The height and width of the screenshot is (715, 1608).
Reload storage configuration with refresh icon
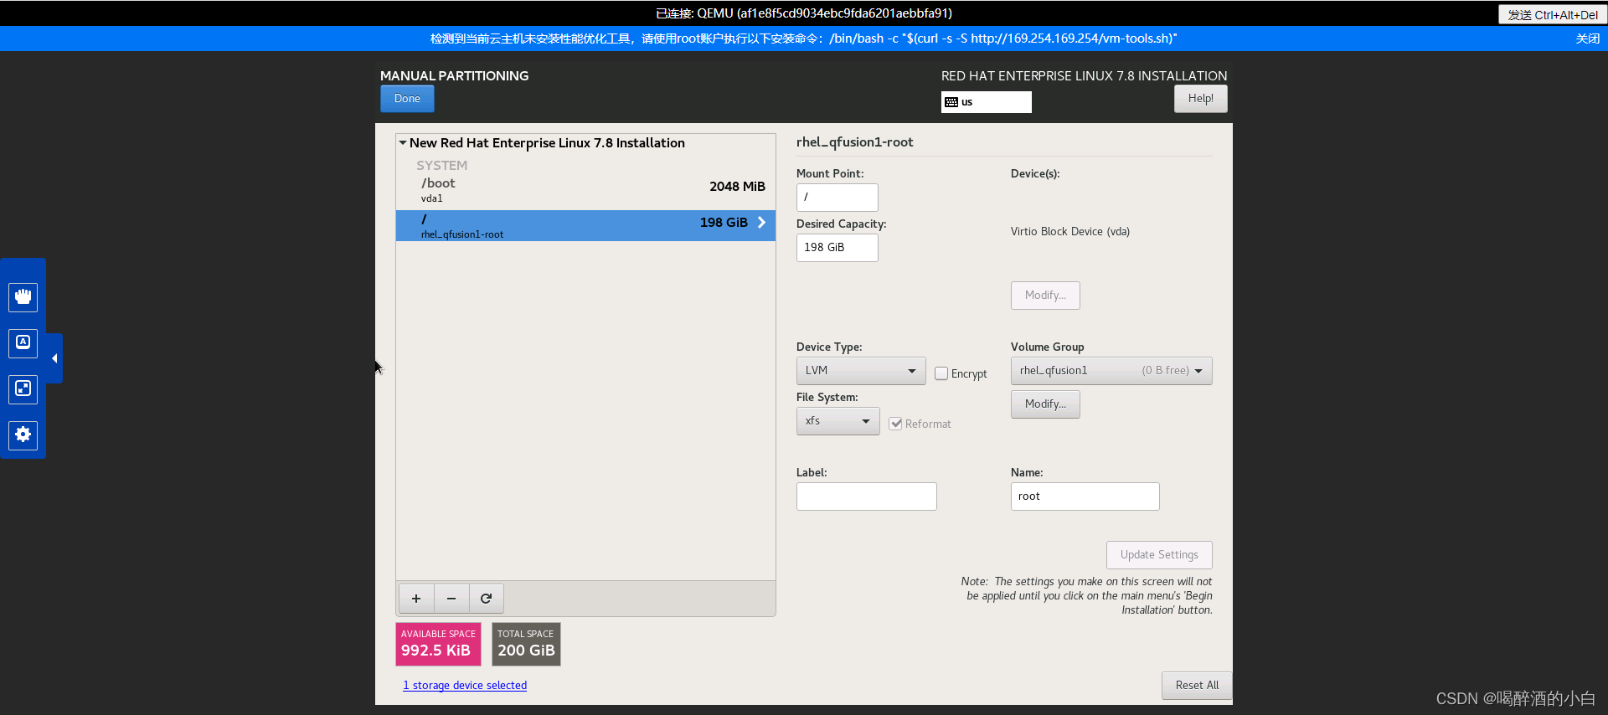(487, 599)
